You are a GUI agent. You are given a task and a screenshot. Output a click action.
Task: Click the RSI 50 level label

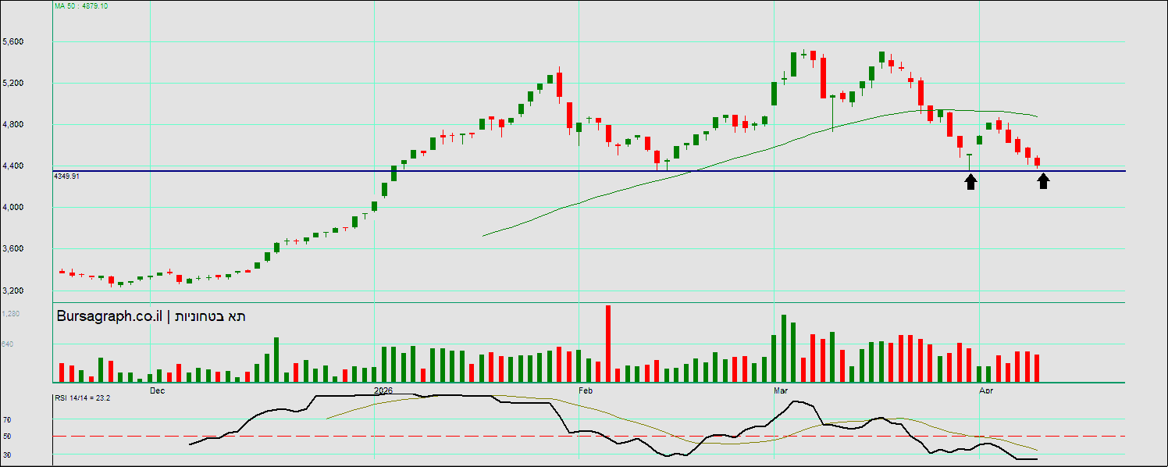(x=7, y=436)
